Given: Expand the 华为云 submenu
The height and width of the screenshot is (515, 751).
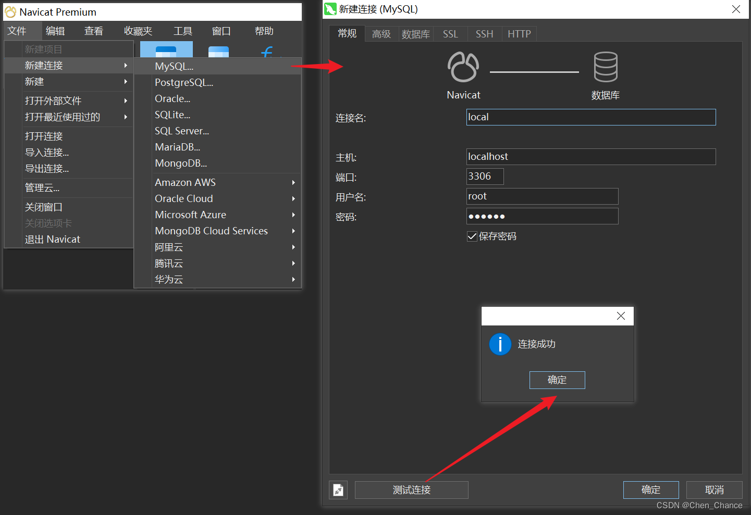Looking at the screenshot, I should pyautogui.click(x=293, y=280).
